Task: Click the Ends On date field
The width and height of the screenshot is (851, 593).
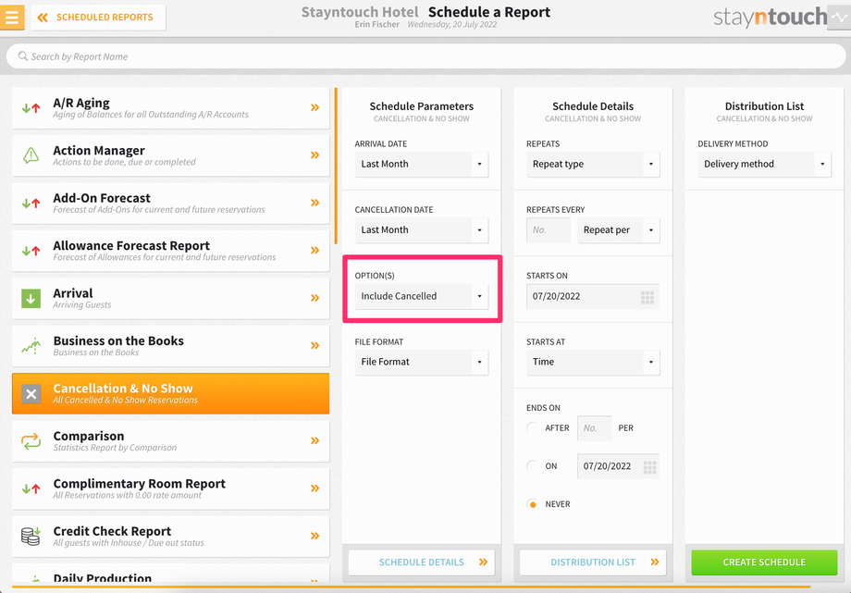Action: (x=618, y=466)
